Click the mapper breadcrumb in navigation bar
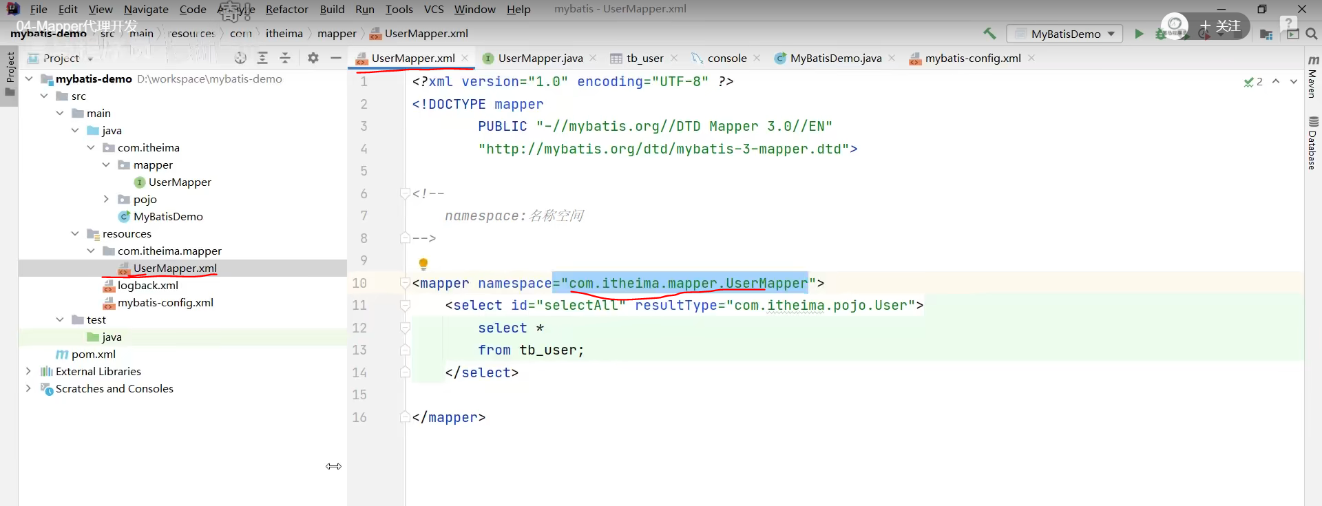This screenshot has height=506, width=1322. tap(337, 33)
